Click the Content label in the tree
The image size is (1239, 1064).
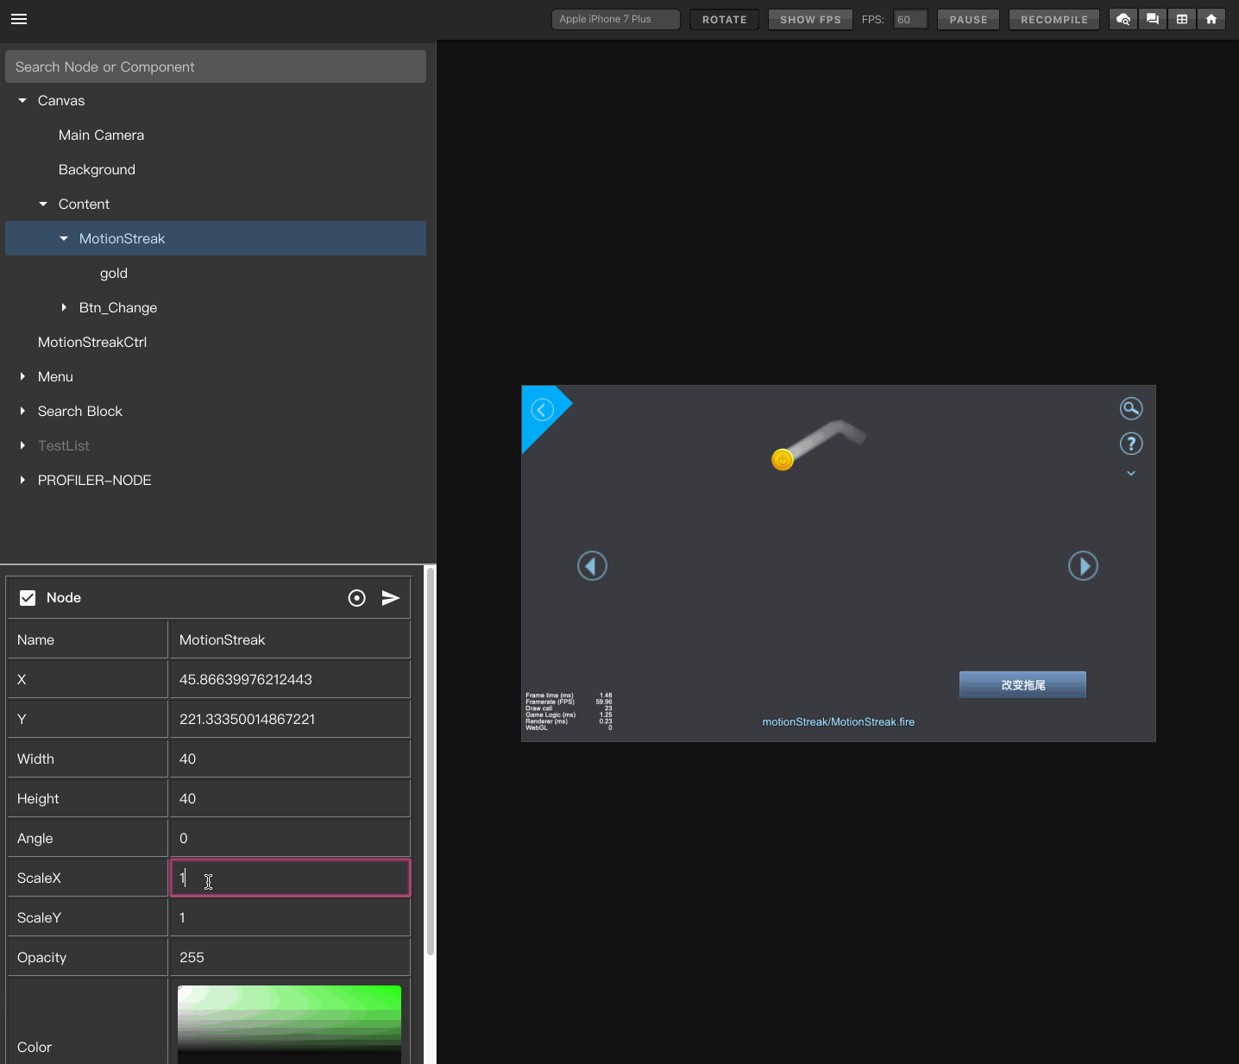pyautogui.click(x=84, y=205)
